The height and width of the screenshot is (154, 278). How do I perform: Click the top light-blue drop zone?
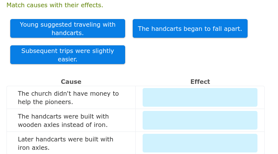(x=200, y=97)
